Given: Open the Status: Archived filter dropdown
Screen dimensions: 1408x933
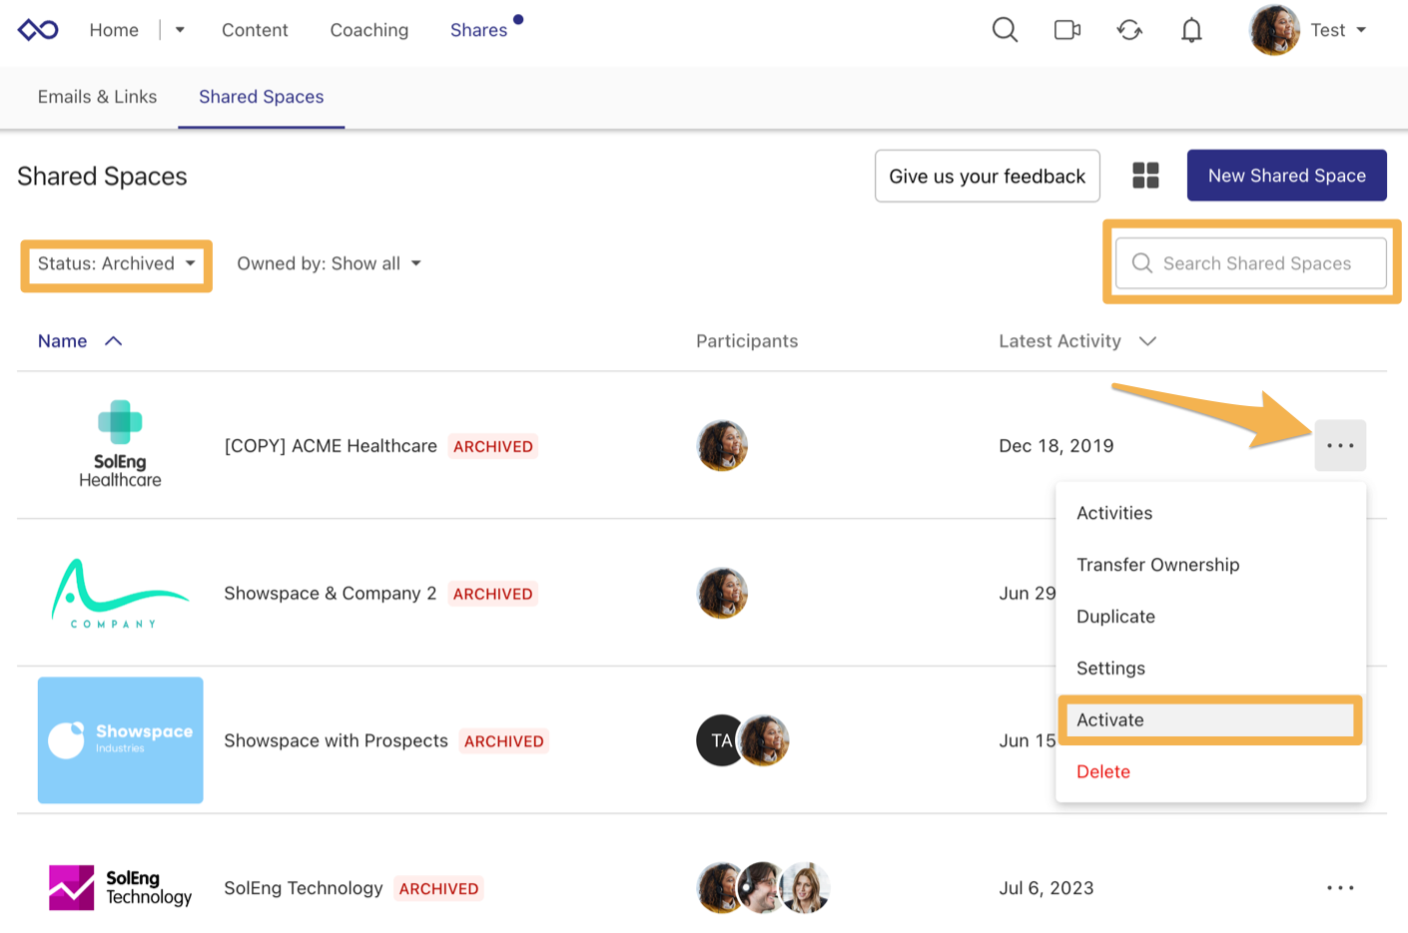Looking at the screenshot, I should pos(115,263).
